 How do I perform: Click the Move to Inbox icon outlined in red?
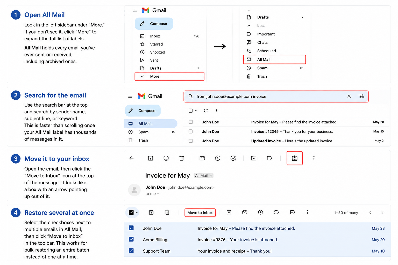[295, 158]
